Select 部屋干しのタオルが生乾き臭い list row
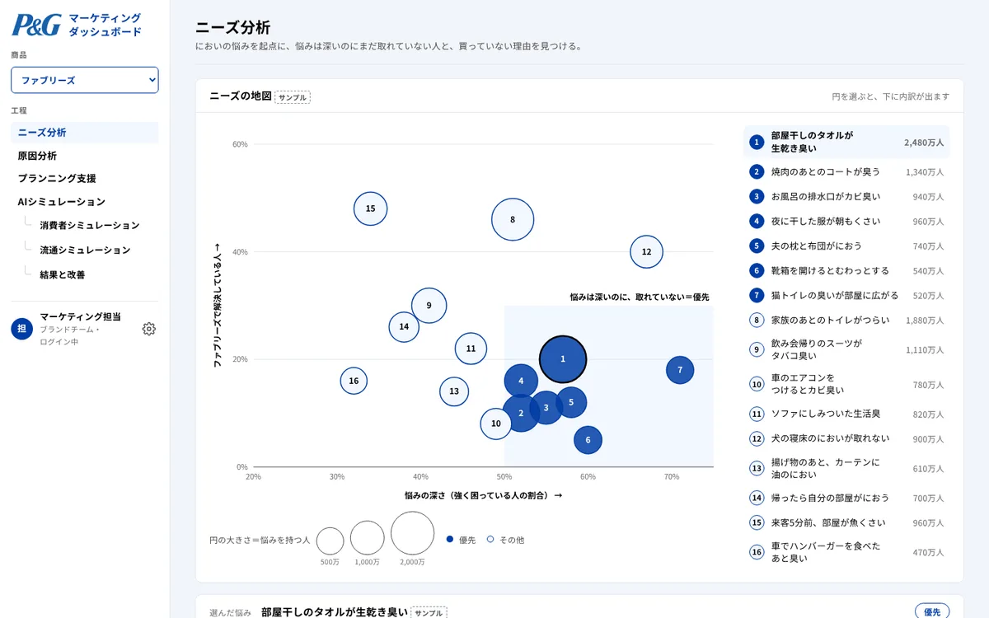989x618 pixels. [846, 142]
